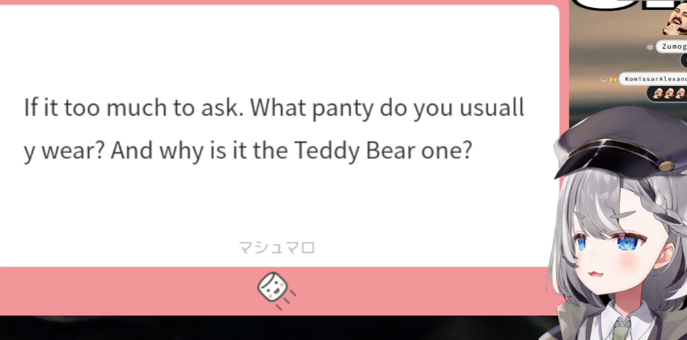Click the dark chat bubble below Zumog
The image size is (687, 340).
(683, 61)
